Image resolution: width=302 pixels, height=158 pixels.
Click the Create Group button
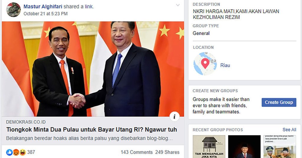pyautogui.click(x=279, y=102)
